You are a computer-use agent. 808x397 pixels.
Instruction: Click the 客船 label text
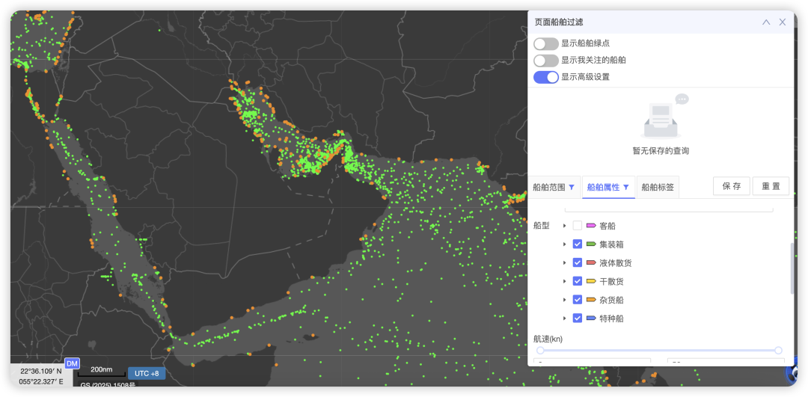[x=607, y=226]
